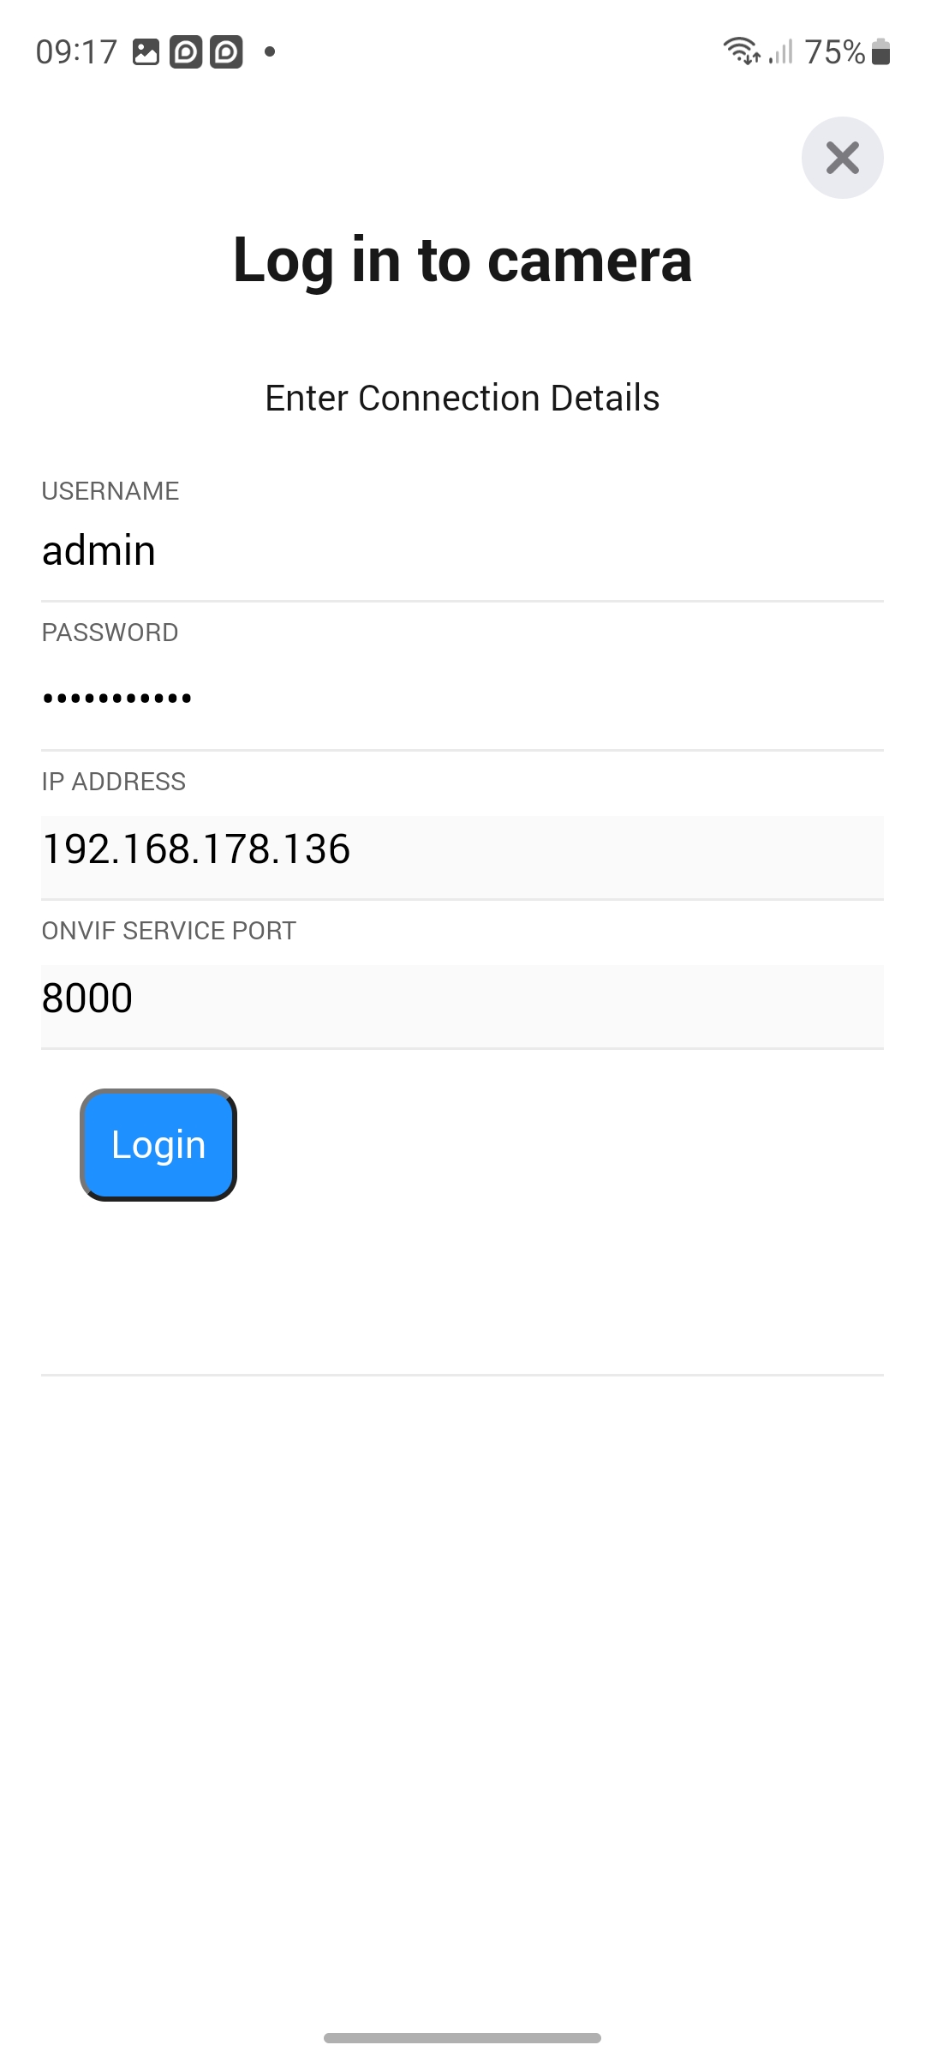Tap the Log in to camera heading
The height and width of the screenshot is (2057, 925).
[462, 260]
